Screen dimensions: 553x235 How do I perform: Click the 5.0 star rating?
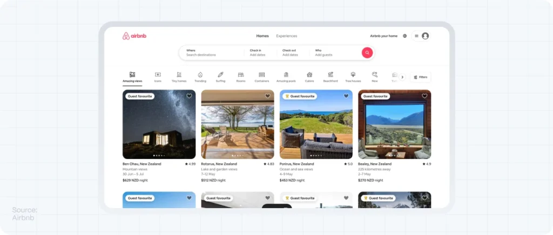(x=348, y=164)
